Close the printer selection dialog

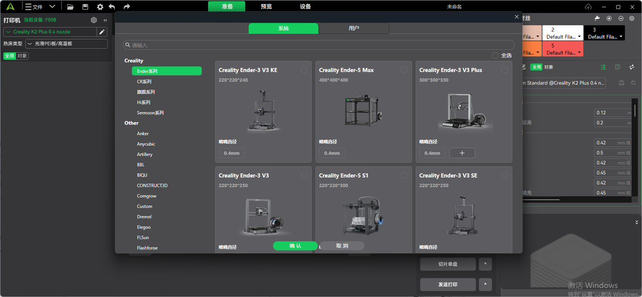(517, 17)
